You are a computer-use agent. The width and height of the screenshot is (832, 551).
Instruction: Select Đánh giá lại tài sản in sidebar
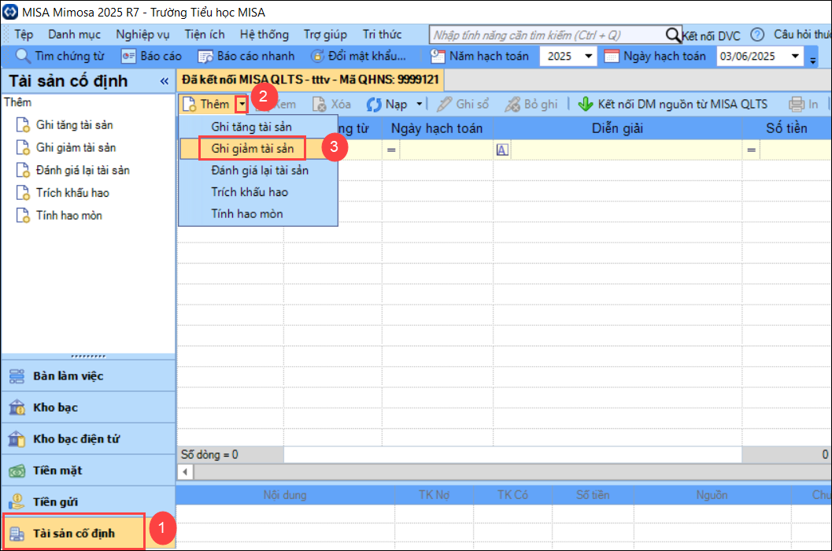(83, 170)
